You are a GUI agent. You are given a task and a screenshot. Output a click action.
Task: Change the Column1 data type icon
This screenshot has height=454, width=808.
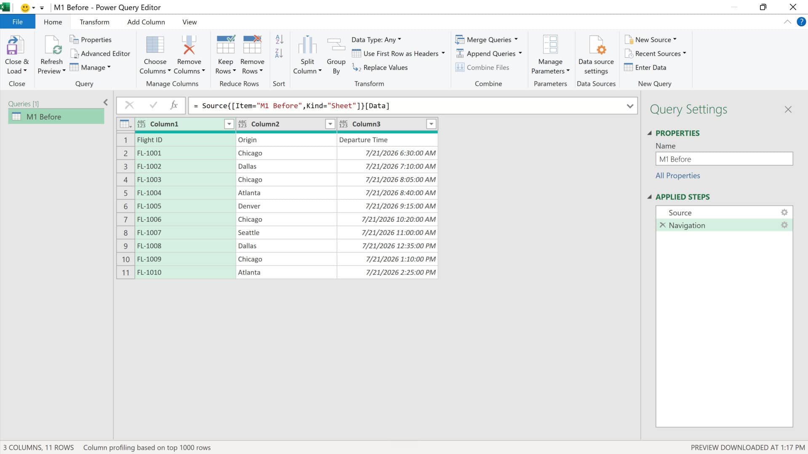141,124
